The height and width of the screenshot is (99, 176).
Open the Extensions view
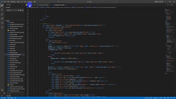pyautogui.click(x=2, y=19)
